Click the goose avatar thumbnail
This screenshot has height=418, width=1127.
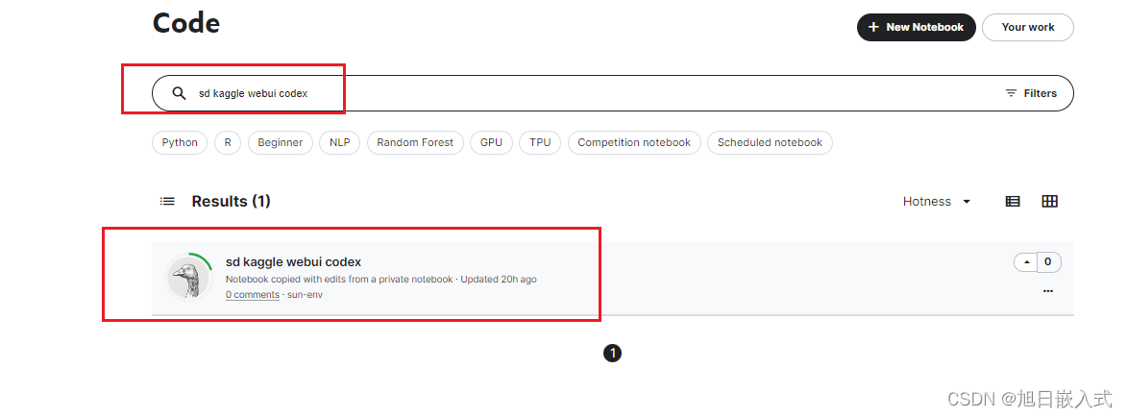tap(188, 277)
